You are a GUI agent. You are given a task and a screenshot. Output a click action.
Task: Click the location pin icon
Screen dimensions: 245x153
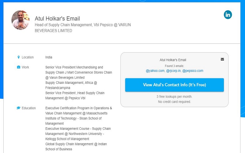point(19,57)
